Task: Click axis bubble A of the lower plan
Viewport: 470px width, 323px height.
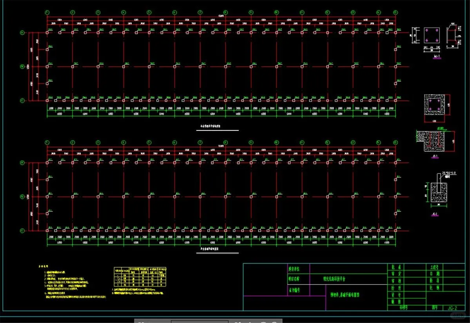Action: pos(22,163)
